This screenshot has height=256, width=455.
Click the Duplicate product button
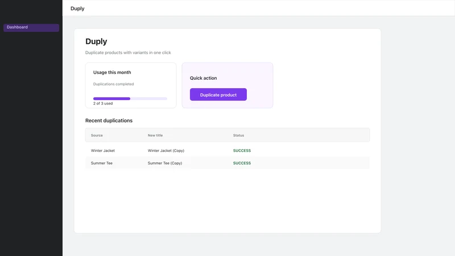click(218, 94)
